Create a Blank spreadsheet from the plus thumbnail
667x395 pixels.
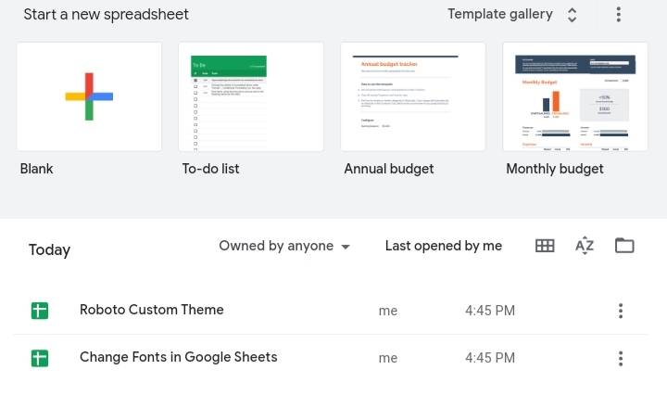point(89,96)
